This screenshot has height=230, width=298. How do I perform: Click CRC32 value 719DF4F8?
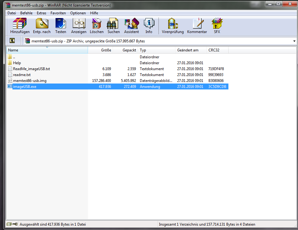216,69
